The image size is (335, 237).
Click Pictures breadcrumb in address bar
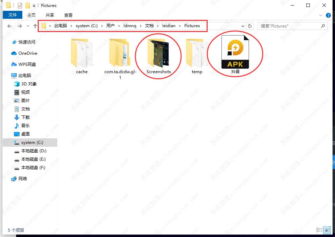click(192, 25)
